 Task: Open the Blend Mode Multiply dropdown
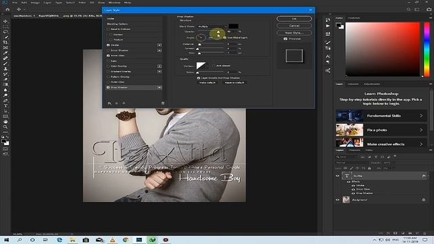tap(212, 26)
